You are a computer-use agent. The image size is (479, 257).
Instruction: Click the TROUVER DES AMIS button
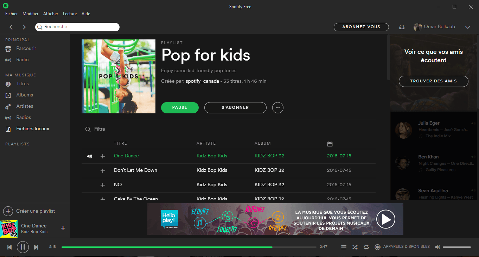click(x=433, y=81)
